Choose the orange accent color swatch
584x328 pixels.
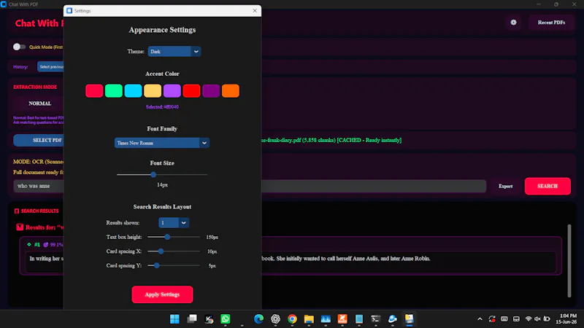coord(231,90)
